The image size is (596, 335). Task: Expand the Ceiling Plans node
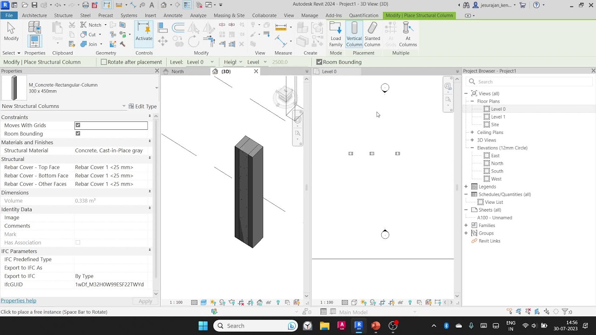(x=472, y=133)
